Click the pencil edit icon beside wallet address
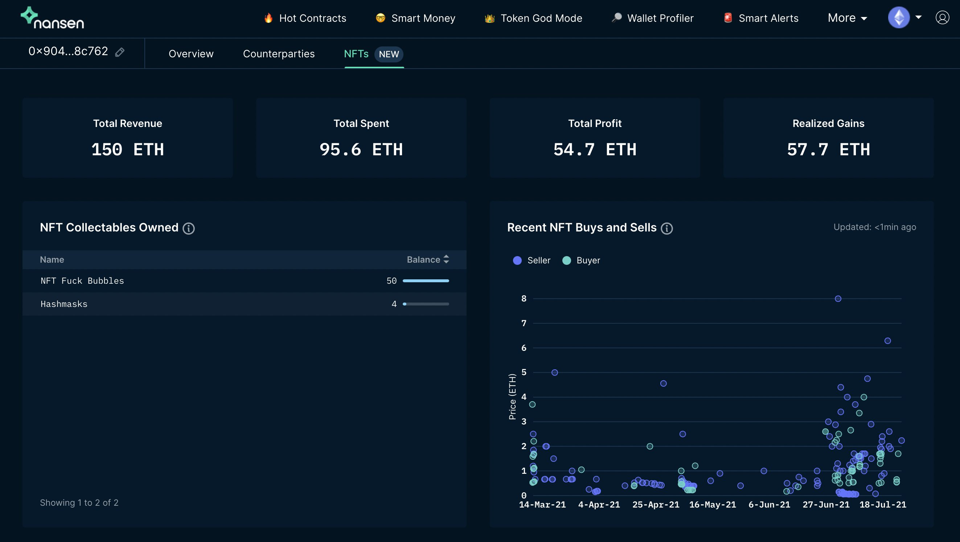The width and height of the screenshot is (960, 542). click(x=120, y=52)
